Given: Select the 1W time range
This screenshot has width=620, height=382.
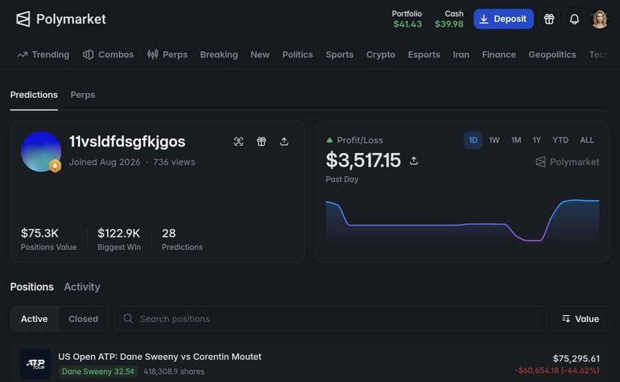Looking at the screenshot, I should [x=494, y=140].
